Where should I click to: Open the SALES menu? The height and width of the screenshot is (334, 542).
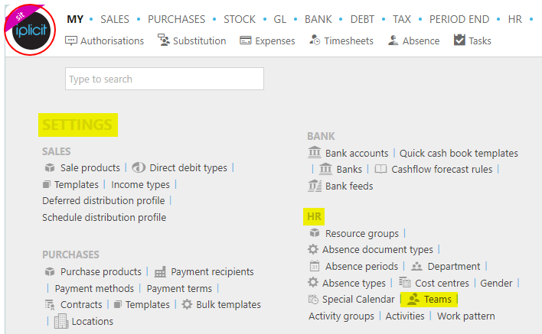click(115, 19)
